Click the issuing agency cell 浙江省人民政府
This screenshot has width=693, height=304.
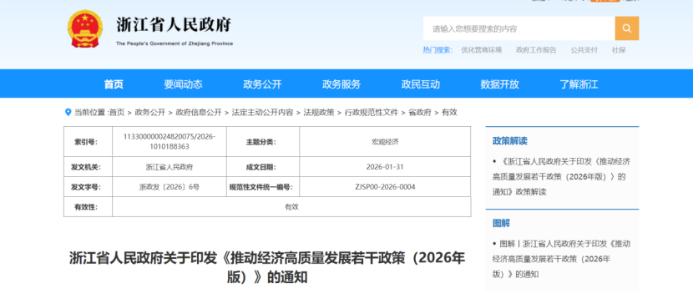169,167
